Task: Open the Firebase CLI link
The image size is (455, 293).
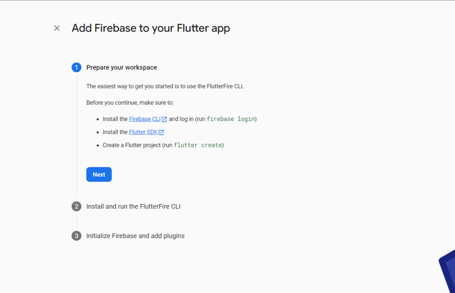Action: [x=144, y=119]
